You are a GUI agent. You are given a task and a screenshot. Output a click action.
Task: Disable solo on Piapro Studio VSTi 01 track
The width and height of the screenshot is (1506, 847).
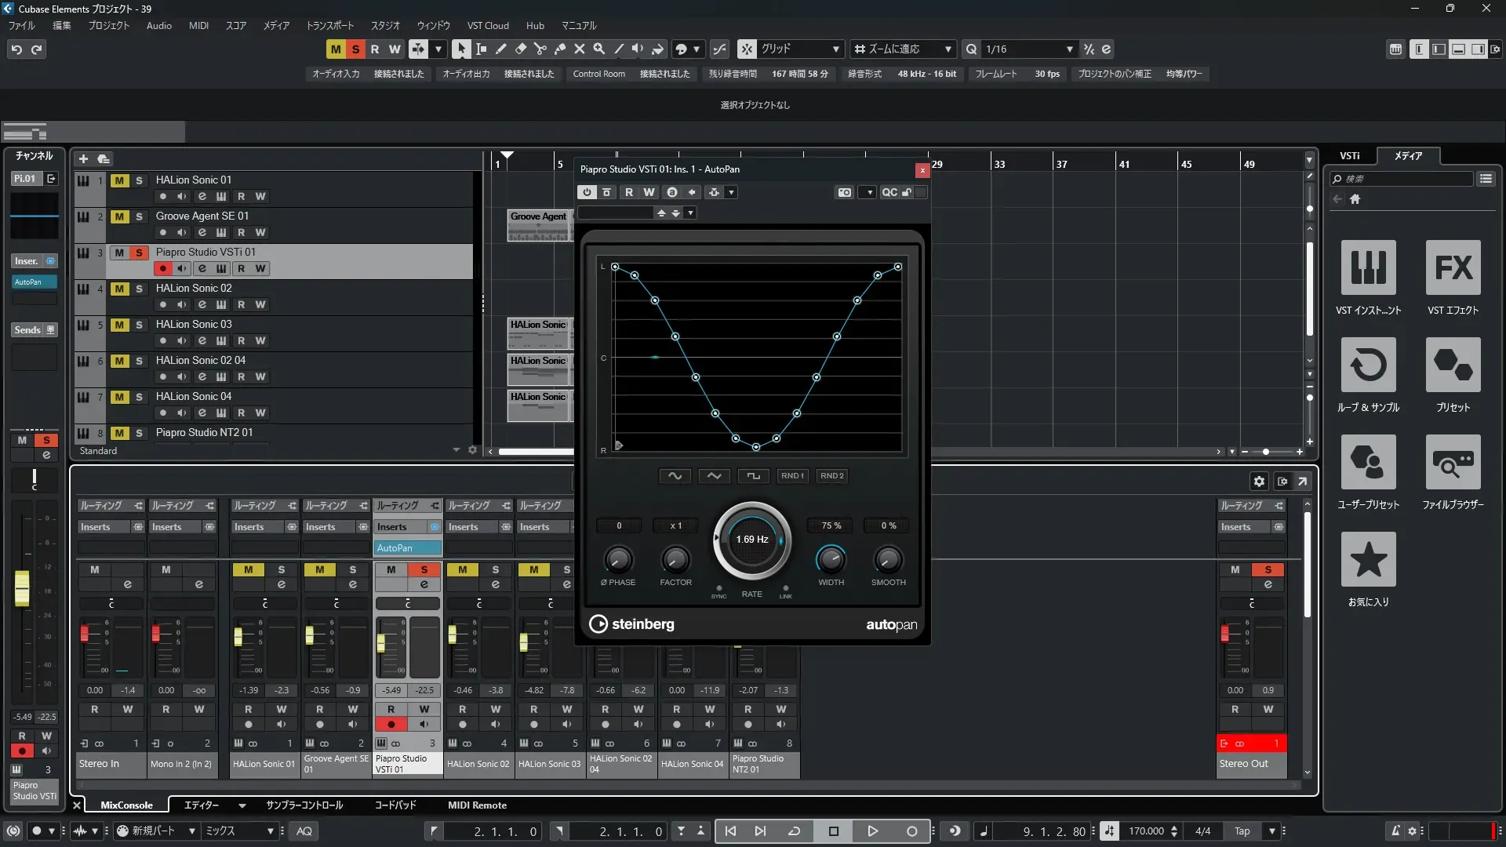(139, 253)
